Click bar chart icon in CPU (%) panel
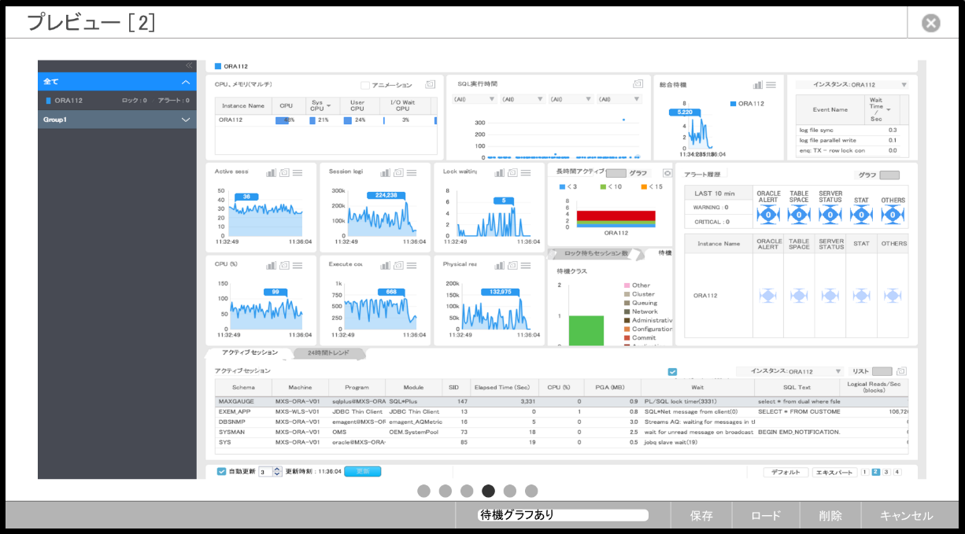Viewport: 965px width, 534px height. point(271,265)
